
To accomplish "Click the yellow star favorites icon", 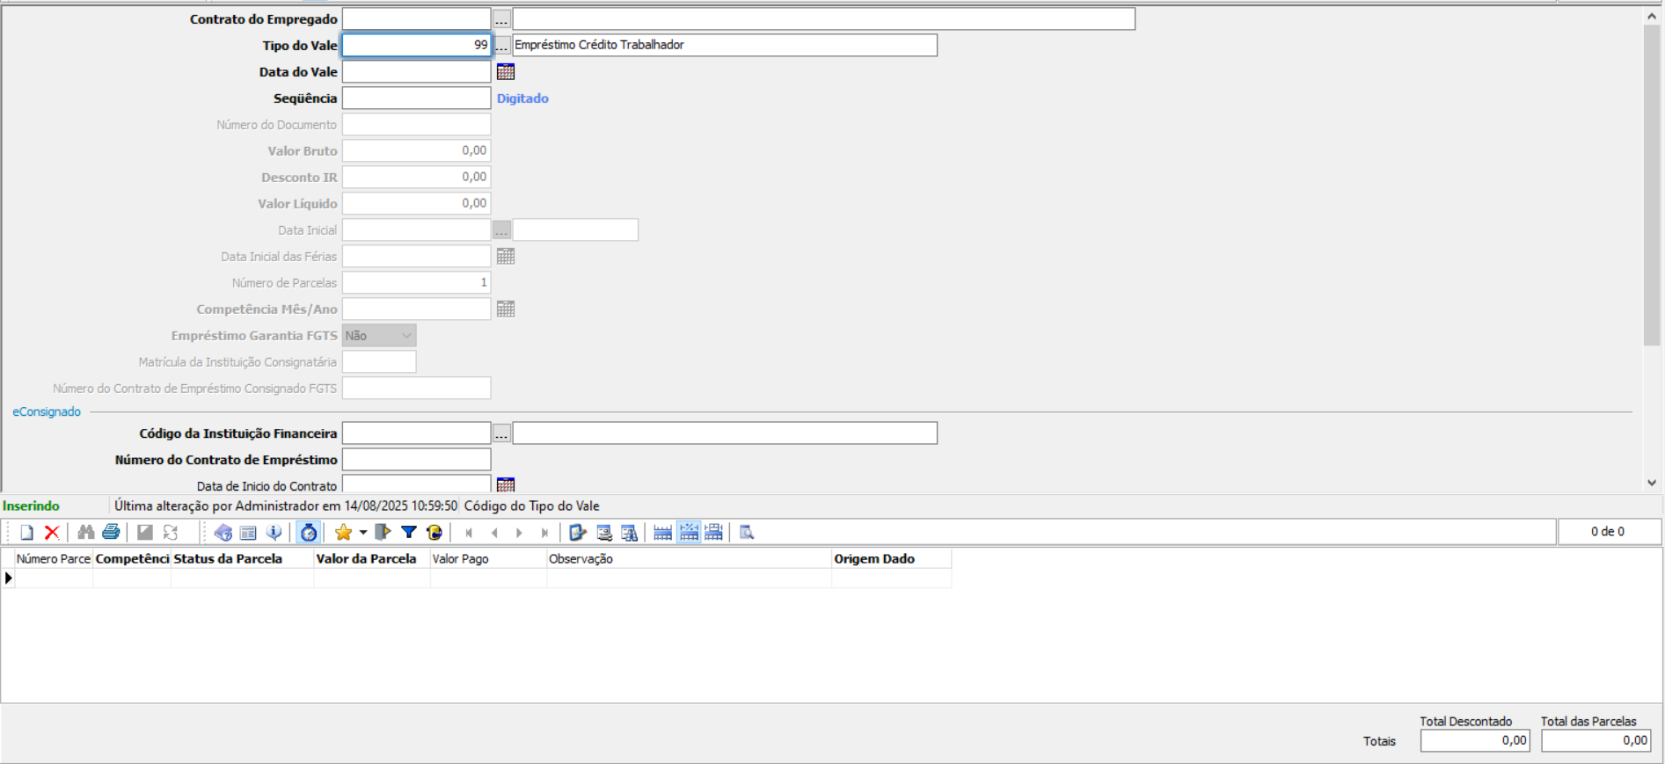I will coord(343,533).
